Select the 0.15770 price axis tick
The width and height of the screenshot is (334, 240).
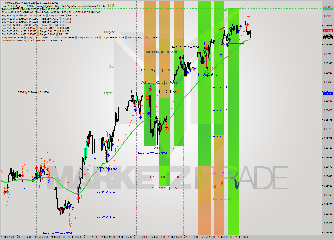tap(328, 129)
